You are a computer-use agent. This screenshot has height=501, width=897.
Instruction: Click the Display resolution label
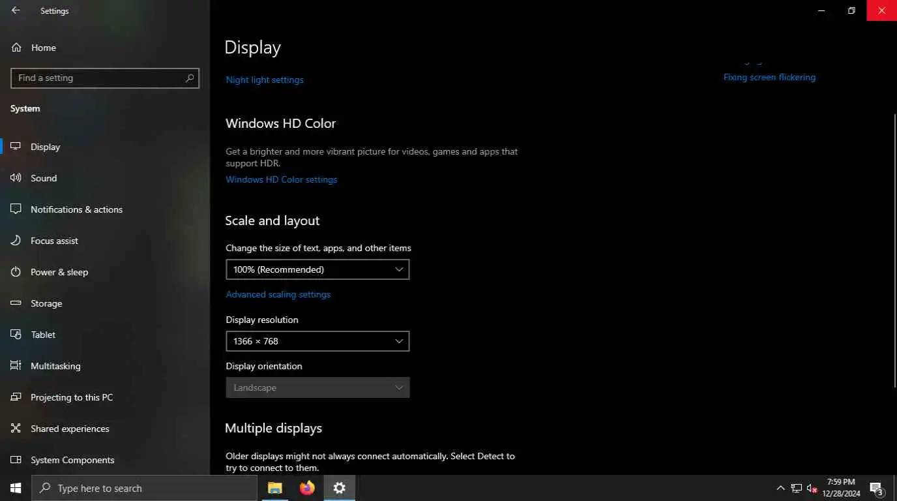click(262, 320)
